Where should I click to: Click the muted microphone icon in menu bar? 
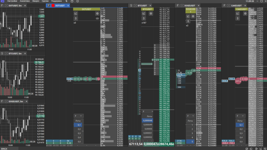click(66, 1)
